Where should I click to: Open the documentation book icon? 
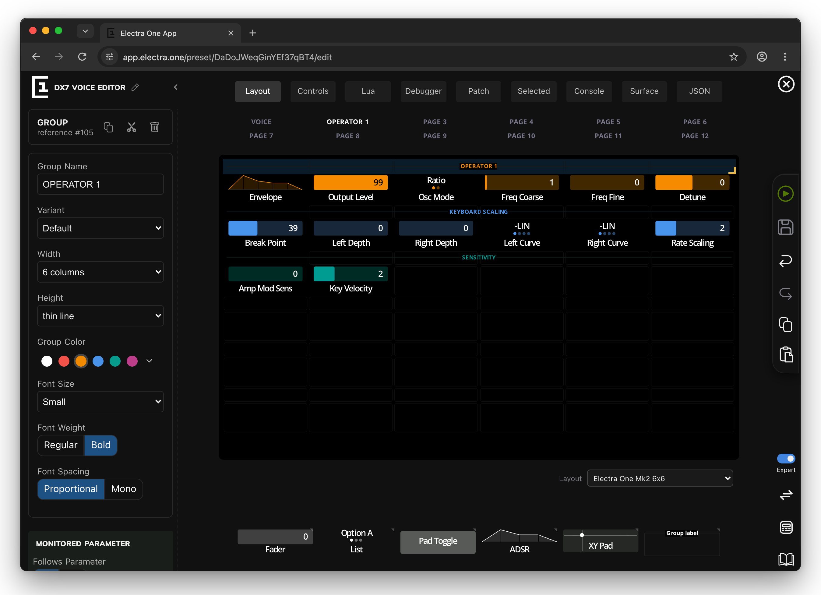786,559
